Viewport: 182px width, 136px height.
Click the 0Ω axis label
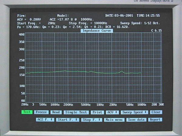tap(23, 101)
